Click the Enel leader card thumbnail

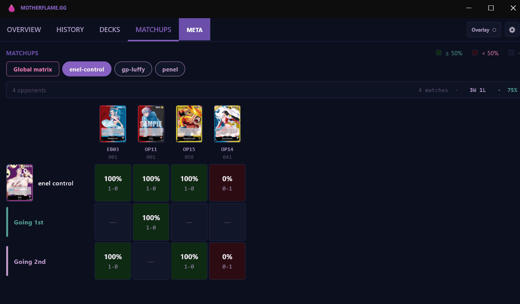(20, 183)
